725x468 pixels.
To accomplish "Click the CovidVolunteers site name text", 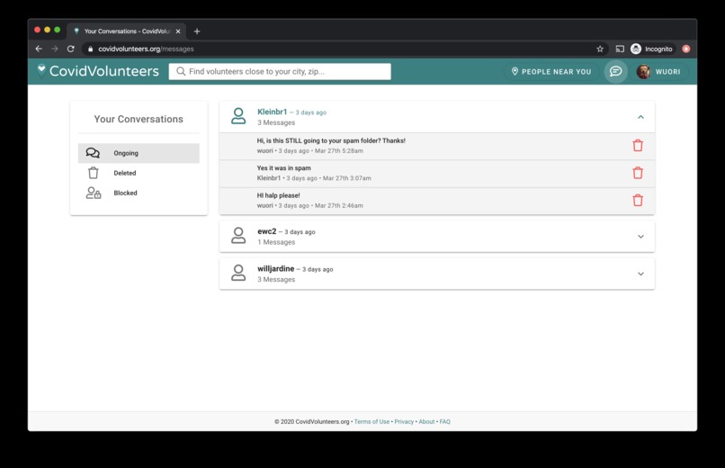I will (x=104, y=71).
